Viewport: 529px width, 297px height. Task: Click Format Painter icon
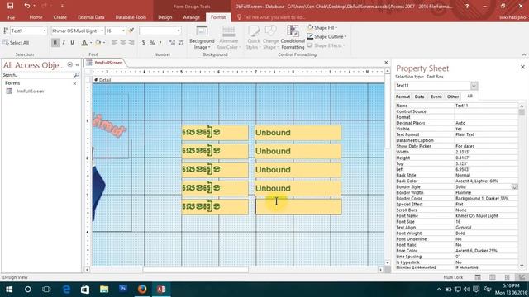131,31
